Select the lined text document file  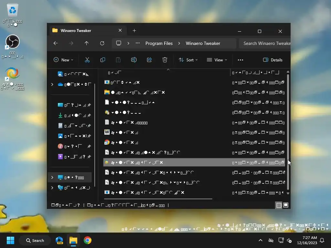pyautogui.click(x=107, y=122)
